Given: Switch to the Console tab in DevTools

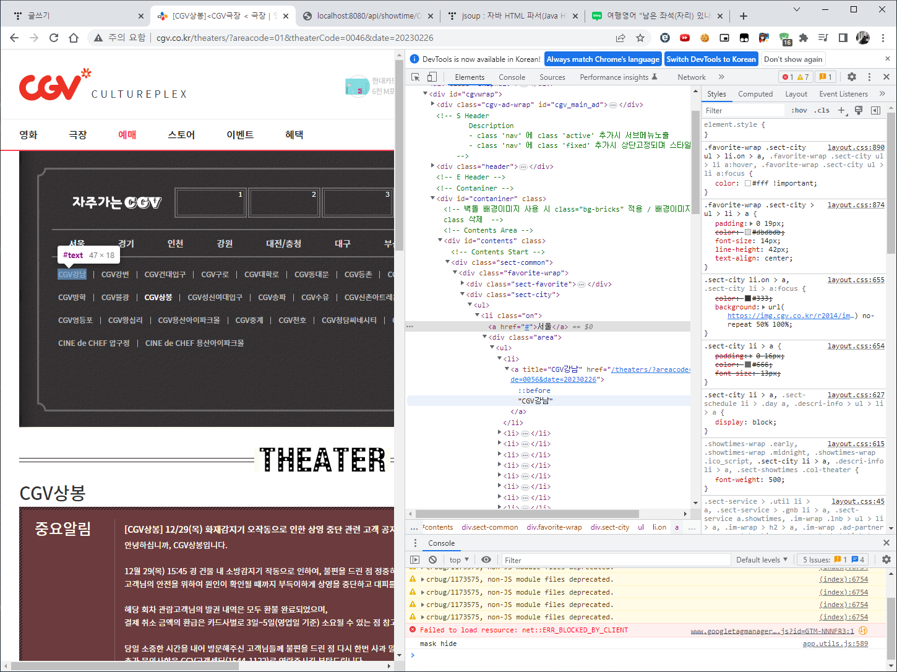Looking at the screenshot, I should [512, 77].
